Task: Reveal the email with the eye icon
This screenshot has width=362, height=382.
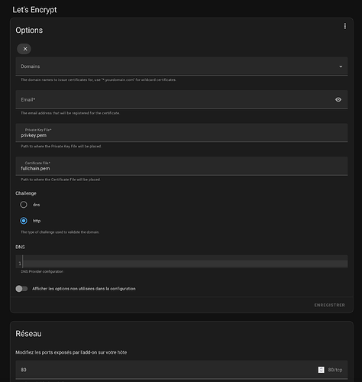Action: coord(338,99)
